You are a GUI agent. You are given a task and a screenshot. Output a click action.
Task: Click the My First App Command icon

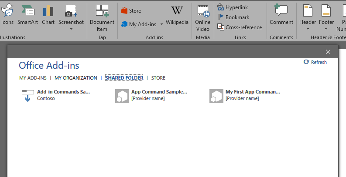[x=216, y=96]
